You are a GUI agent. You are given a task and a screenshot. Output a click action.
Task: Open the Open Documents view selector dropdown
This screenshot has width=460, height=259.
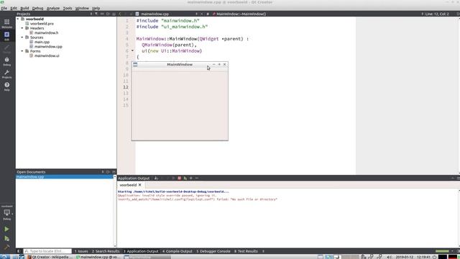click(x=60, y=172)
